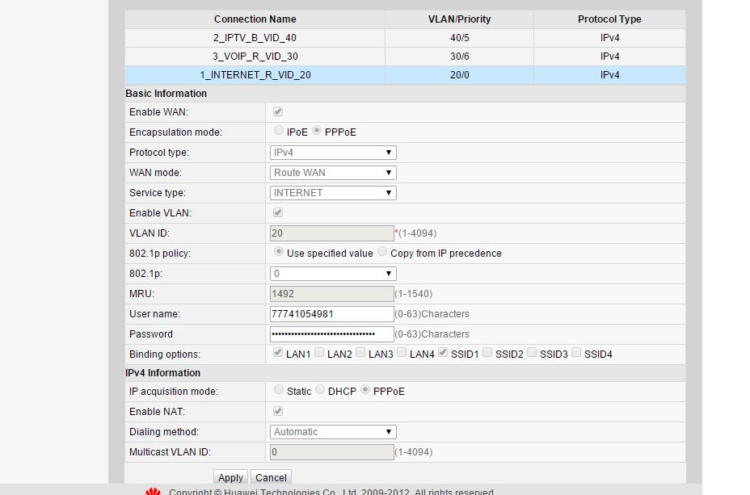The height and width of the screenshot is (495, 750).
Task: Open the Service type dropdown
Action: pos(332,193)
